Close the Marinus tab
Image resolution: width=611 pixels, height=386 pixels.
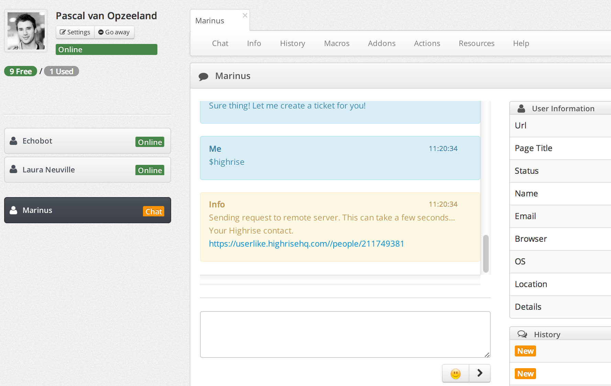245,15
